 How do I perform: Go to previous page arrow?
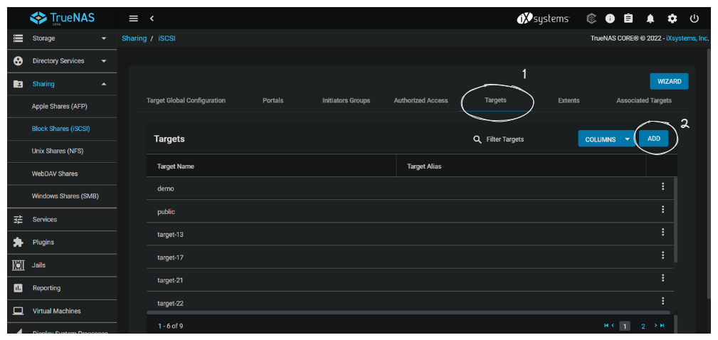[613, 325]
